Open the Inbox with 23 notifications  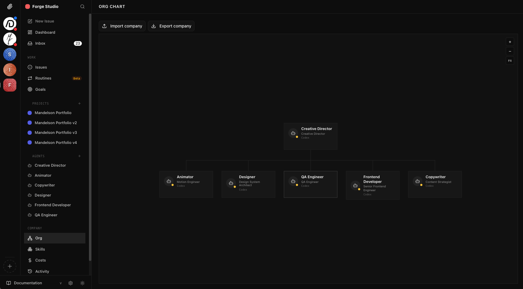coord(40,43)
